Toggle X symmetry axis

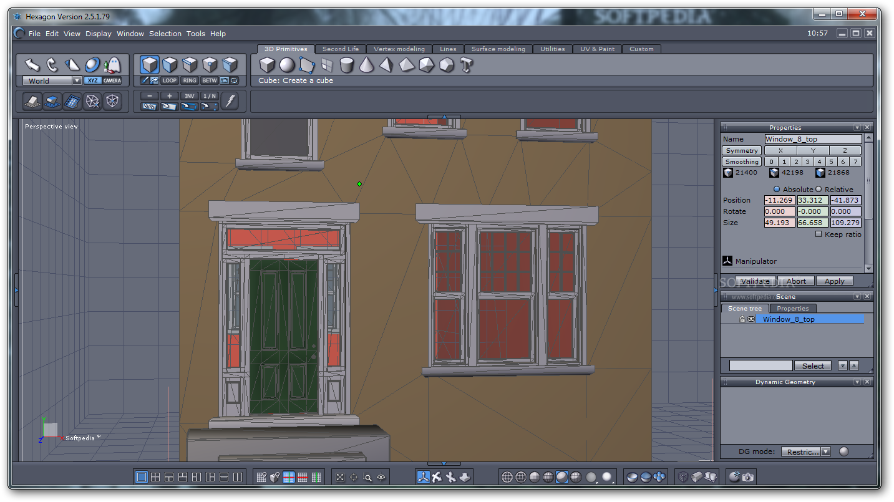click(x=780, y=150)
